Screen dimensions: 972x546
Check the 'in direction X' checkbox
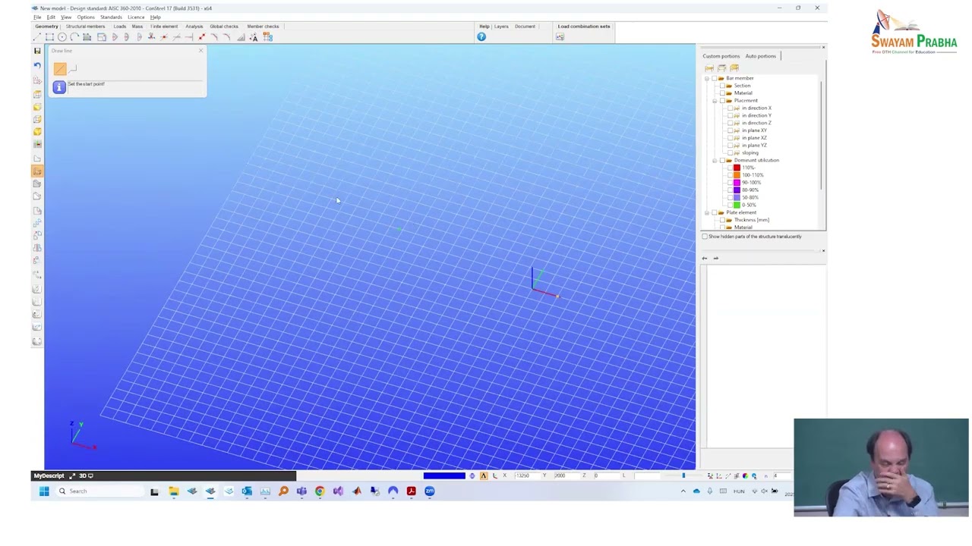(730, 108)
